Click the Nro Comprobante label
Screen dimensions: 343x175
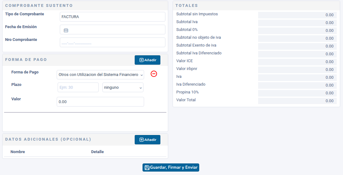(21, 40)
